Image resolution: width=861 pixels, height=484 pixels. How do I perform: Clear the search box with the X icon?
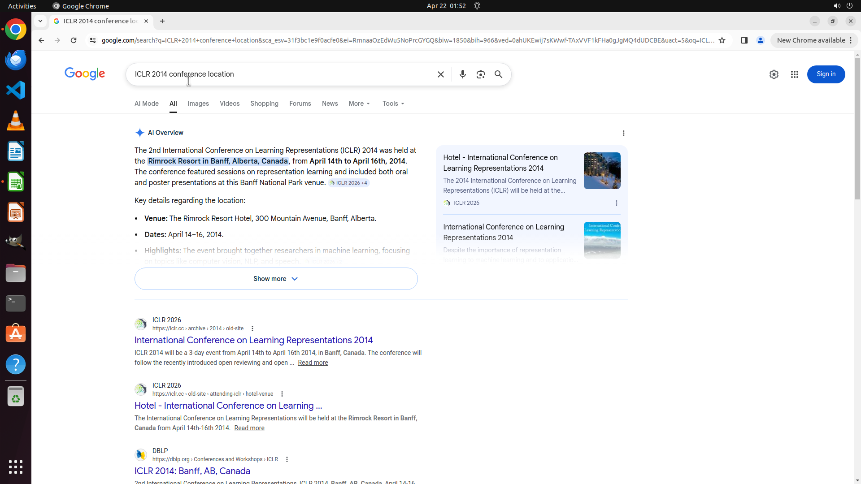click(440, 74)
